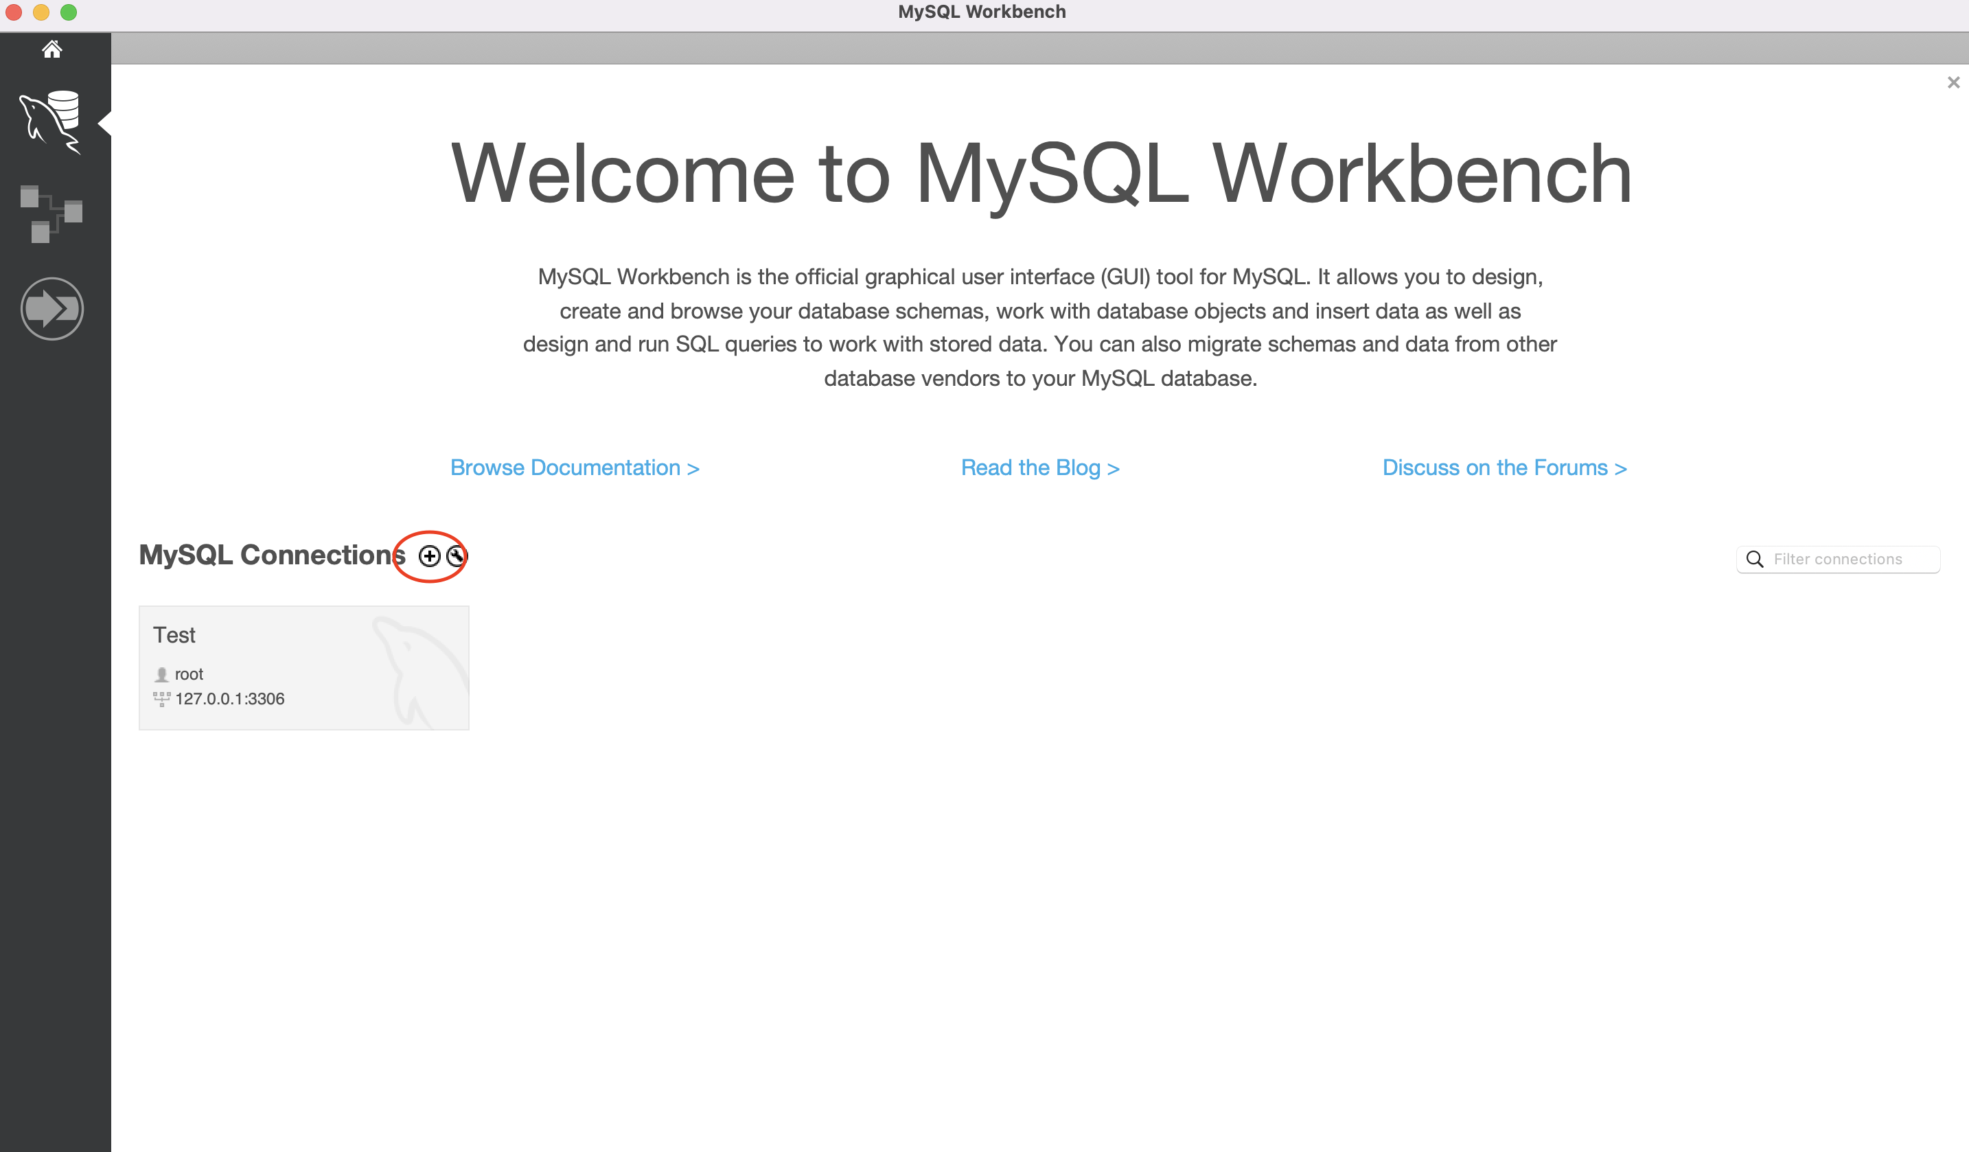Select the dolphin MySQL connections sidebar icon

pyautogui.click(x=51, y=122)
